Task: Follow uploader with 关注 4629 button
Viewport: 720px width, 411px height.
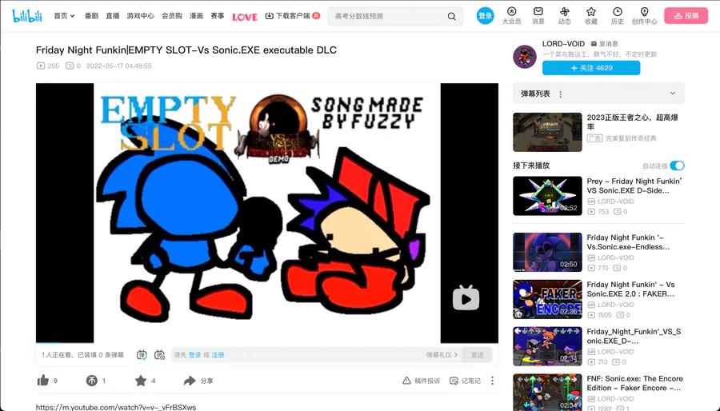Action: [591, 68]
